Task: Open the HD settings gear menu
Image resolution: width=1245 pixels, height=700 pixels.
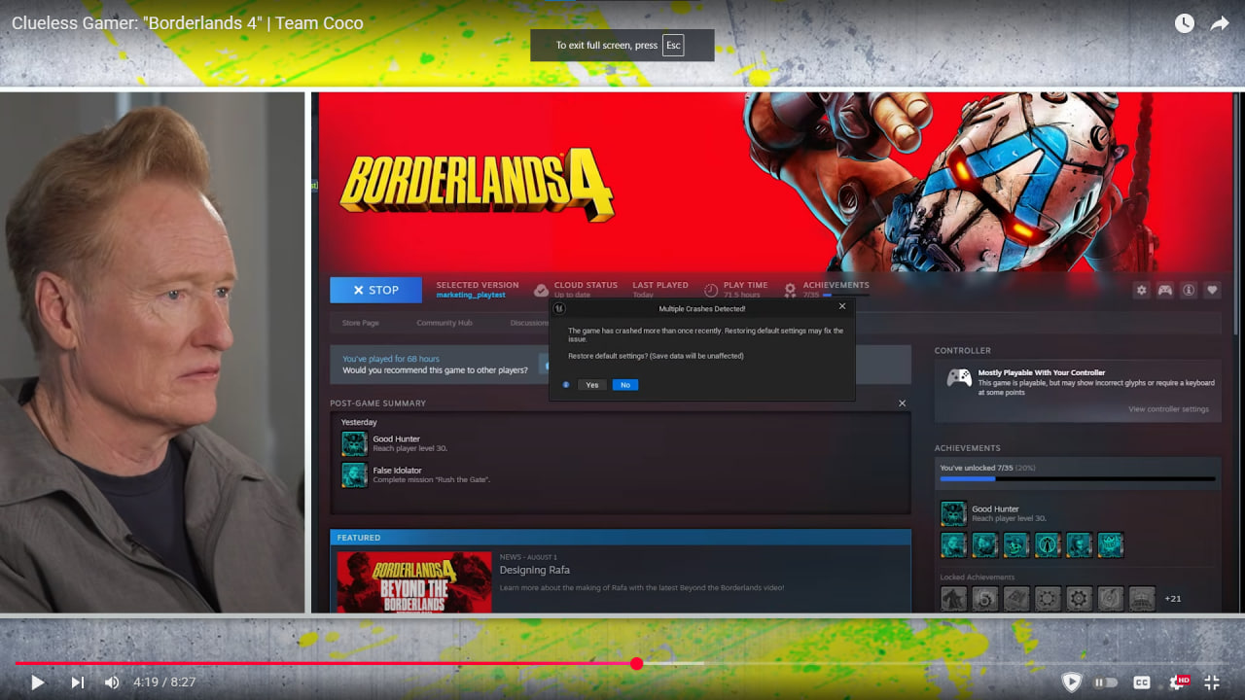Action: click(x=1178, y=682)
